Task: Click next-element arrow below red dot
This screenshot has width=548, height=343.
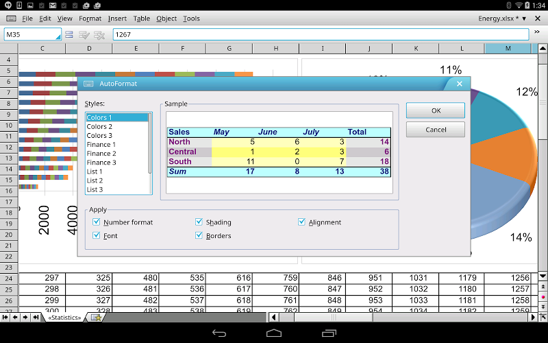Action: tap(543, 307)
